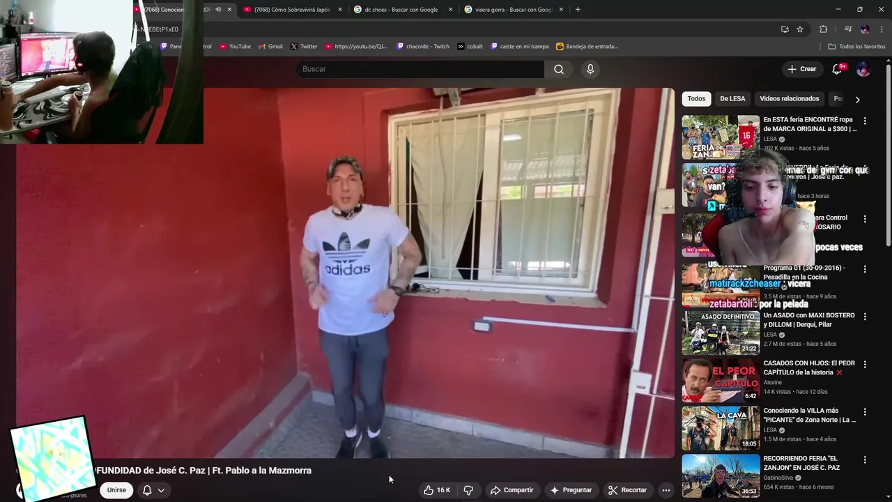Close the 'dc shoes - Buscar con Google' tab
The image size is (892, 502).
coord(450,9)
